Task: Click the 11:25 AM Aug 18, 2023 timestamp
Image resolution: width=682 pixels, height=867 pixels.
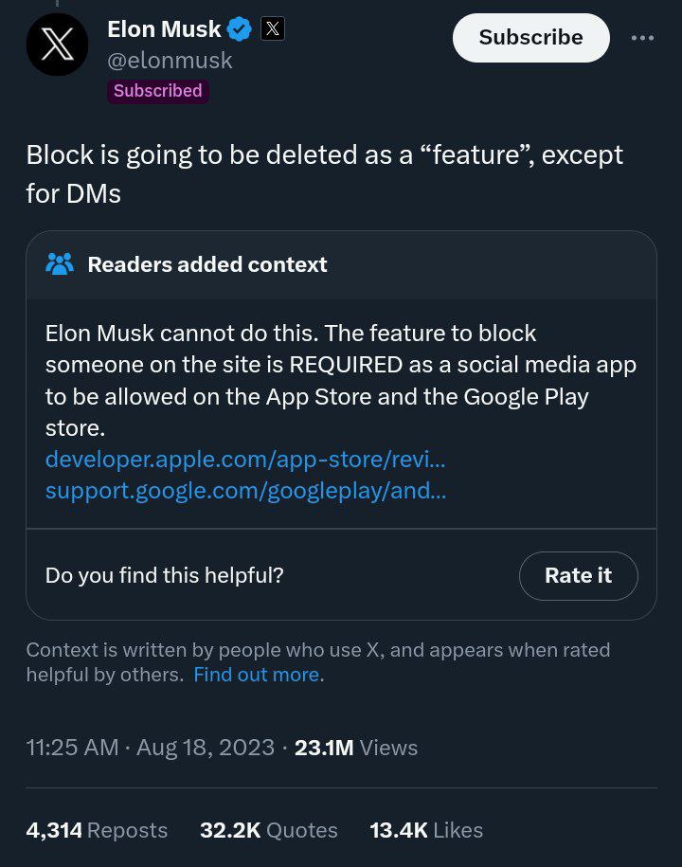Action: (151, 748)
